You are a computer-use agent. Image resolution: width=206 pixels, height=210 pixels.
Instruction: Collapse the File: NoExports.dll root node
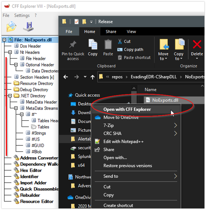(4, 40)
